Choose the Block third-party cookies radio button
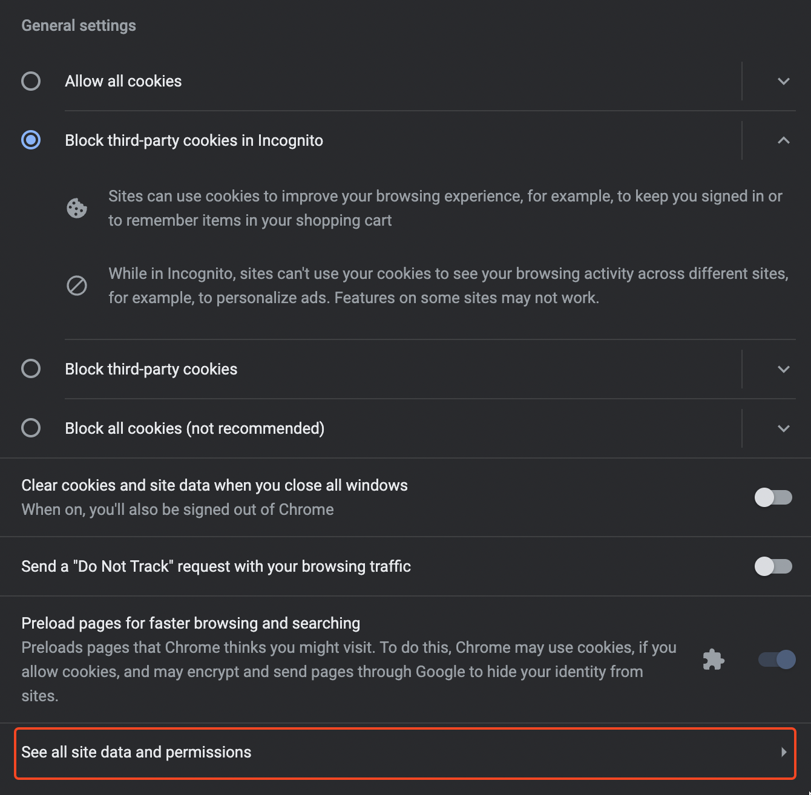 (31, 368)
